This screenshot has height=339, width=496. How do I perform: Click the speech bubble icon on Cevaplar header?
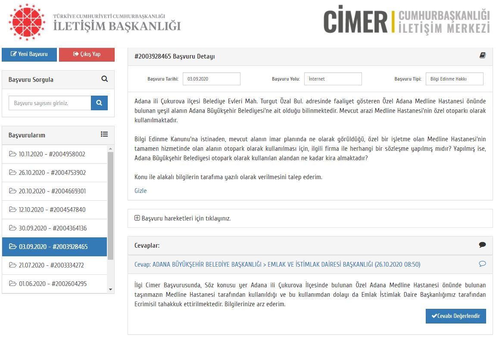[x=481, y=245]
